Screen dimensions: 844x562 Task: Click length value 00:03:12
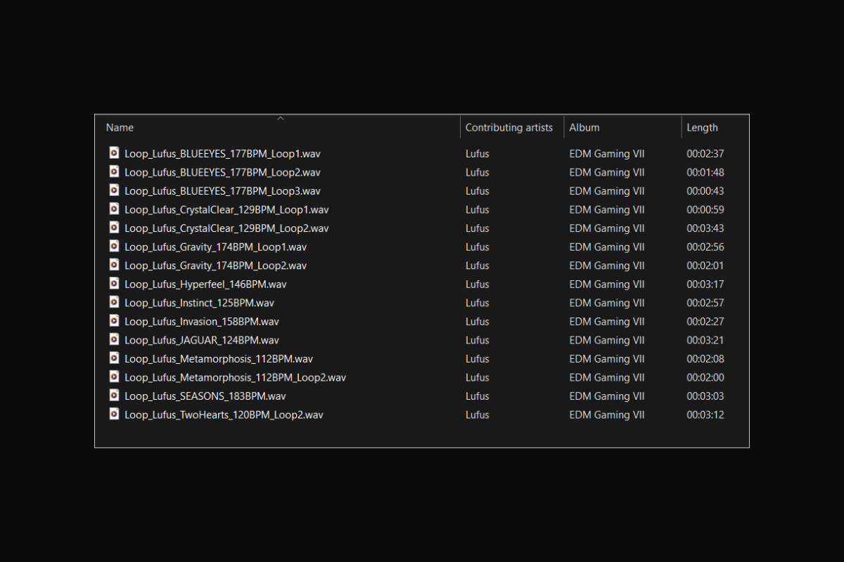(705, 414)
